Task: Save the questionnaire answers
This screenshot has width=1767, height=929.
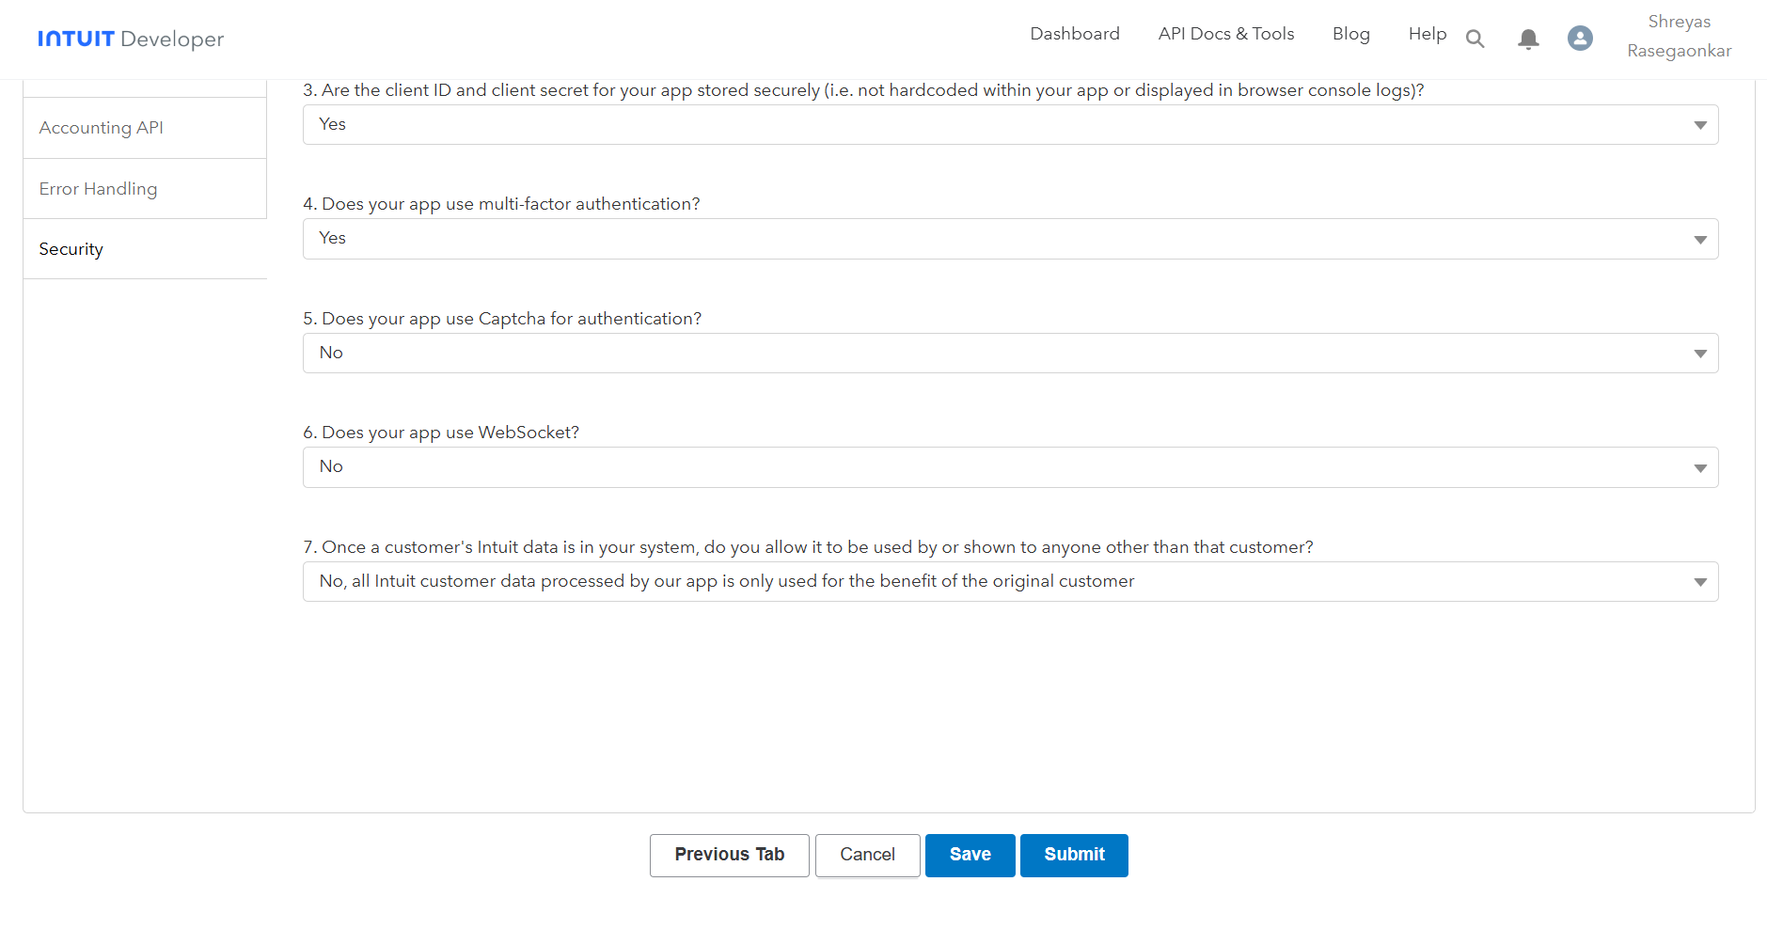Action: coord(970,855)
